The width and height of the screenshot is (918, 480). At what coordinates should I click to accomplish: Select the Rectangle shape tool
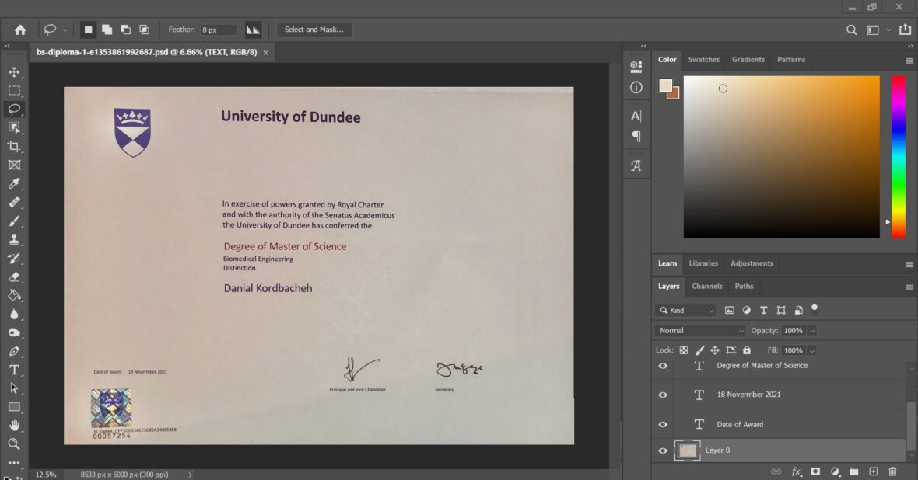tap(14, 407)
